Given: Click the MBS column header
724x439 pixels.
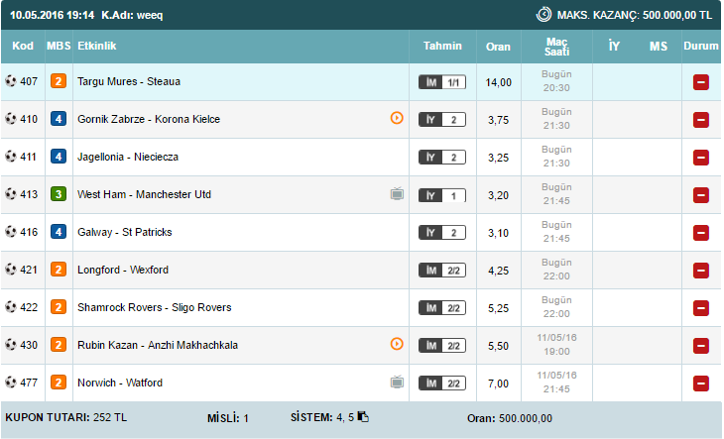Looking at the screenshot, I should tap(59, 46).
